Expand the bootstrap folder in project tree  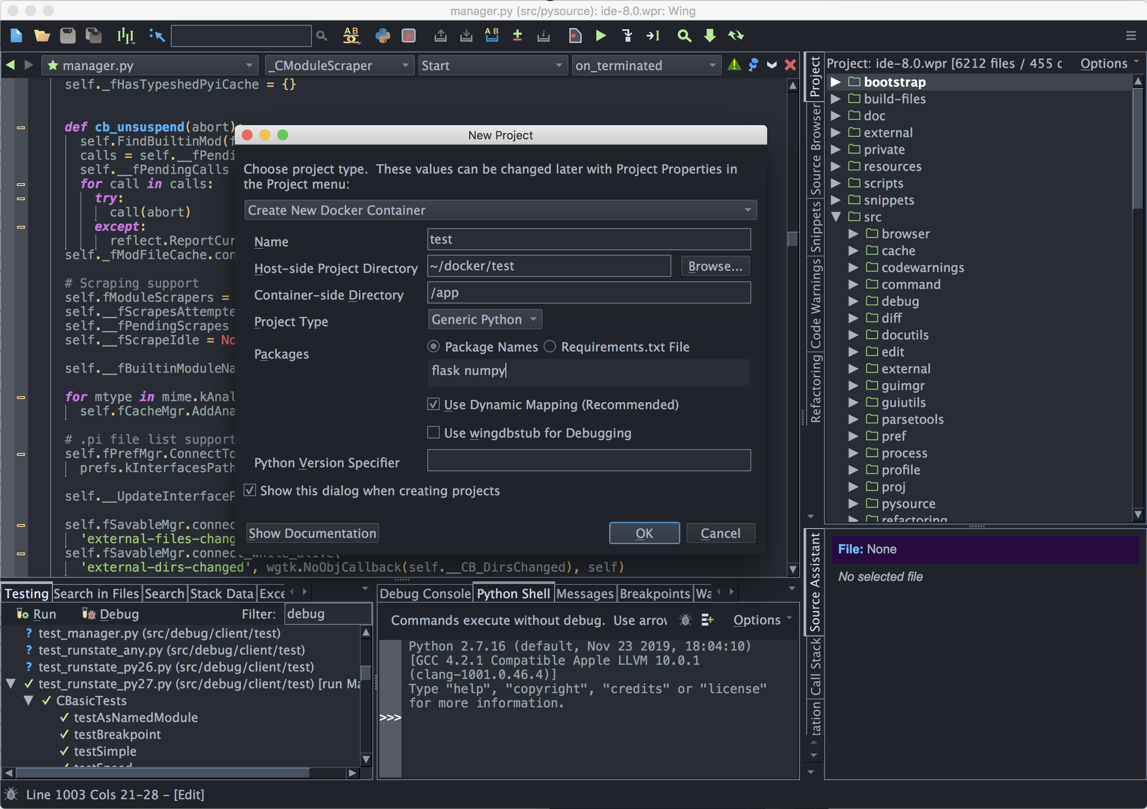pyautogui.click(x=836, y=82)
